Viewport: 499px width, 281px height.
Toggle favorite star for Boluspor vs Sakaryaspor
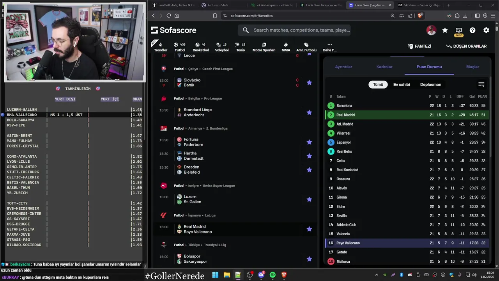point(309,259)
